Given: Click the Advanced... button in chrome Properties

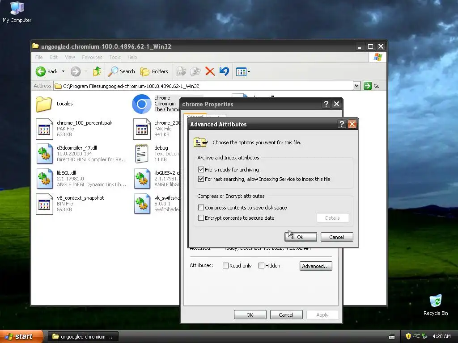Looking at the screenshot, I should point(315,266).
